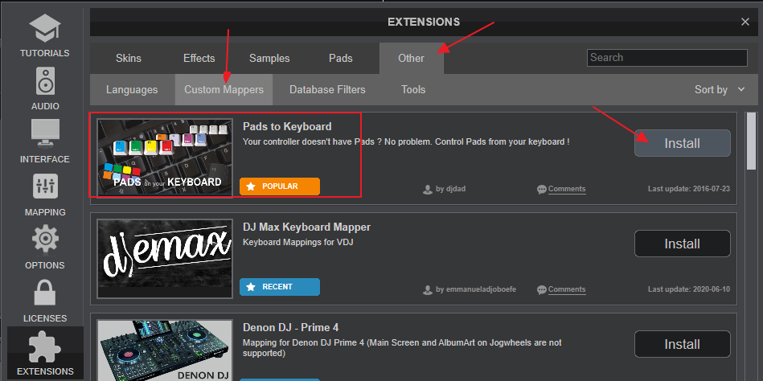Open Comments for DJ Max Keyboard Mapper
The height and width of the screenshot is (381, 763).
567,289
